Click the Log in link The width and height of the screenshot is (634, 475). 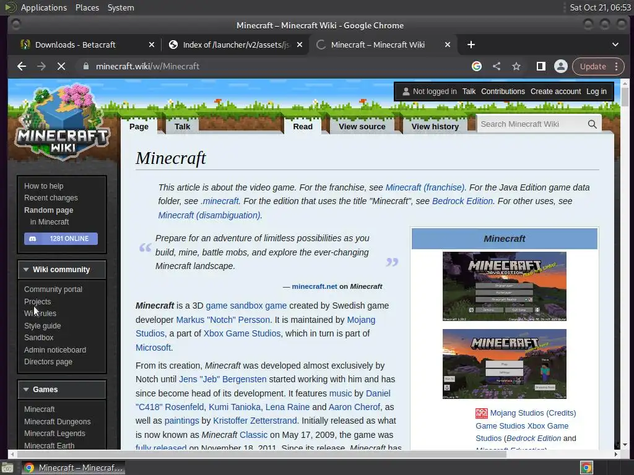click(596, 92)
